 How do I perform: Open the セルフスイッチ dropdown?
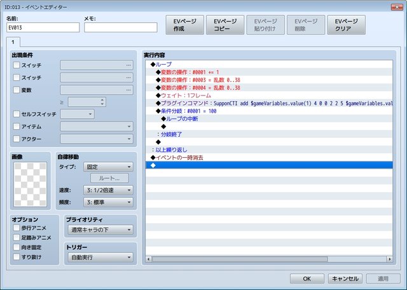[x=78, y=114]
